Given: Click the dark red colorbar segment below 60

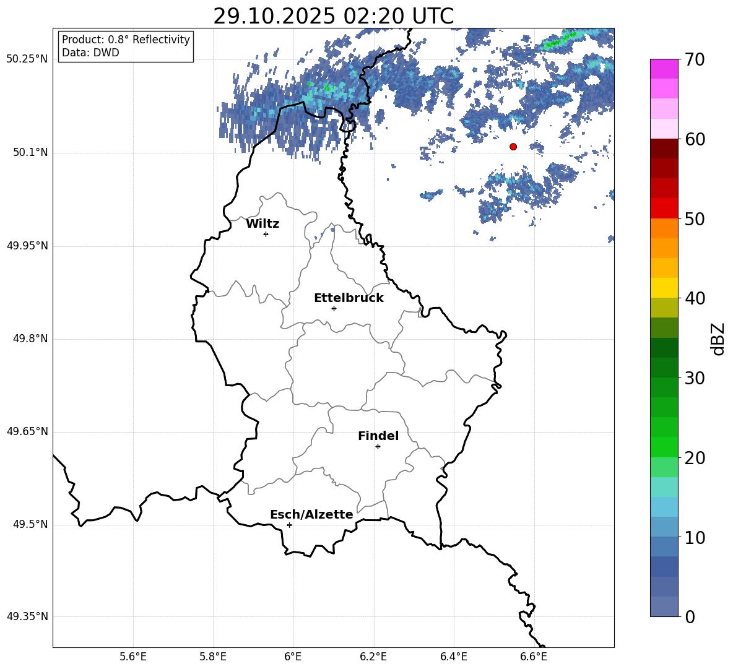Looking at the screenshot, I should 664,149.
